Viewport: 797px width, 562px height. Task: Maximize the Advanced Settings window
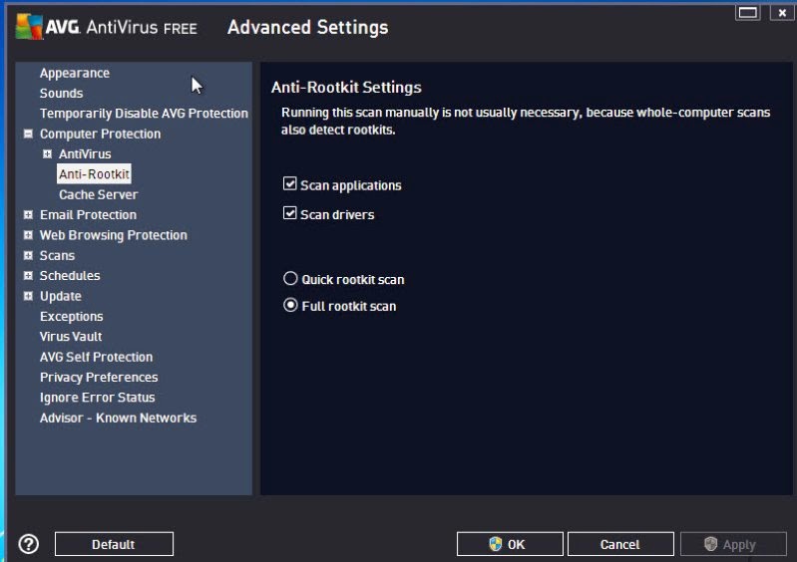(x=748, y=13)
